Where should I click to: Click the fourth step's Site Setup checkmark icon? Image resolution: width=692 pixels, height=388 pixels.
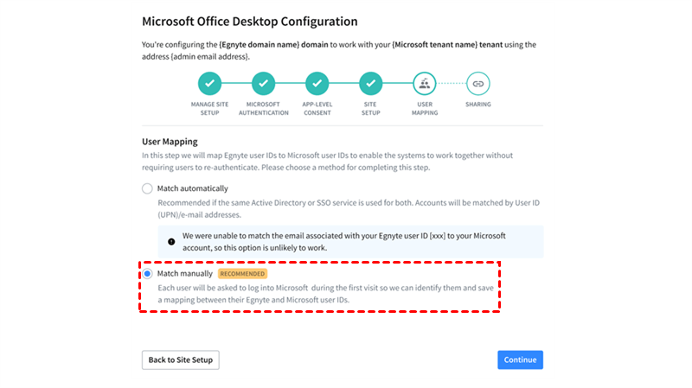[x=370, y=84]
